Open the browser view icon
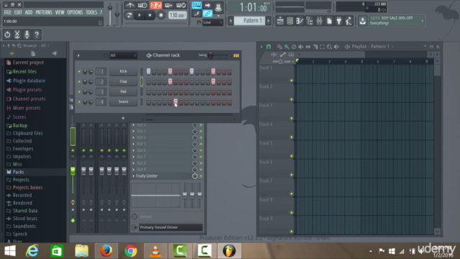460x259 pixels. pyautogui.click(x=310, y=21)
